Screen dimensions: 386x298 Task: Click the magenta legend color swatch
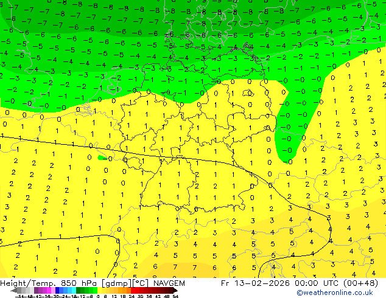tap(49, 290)
